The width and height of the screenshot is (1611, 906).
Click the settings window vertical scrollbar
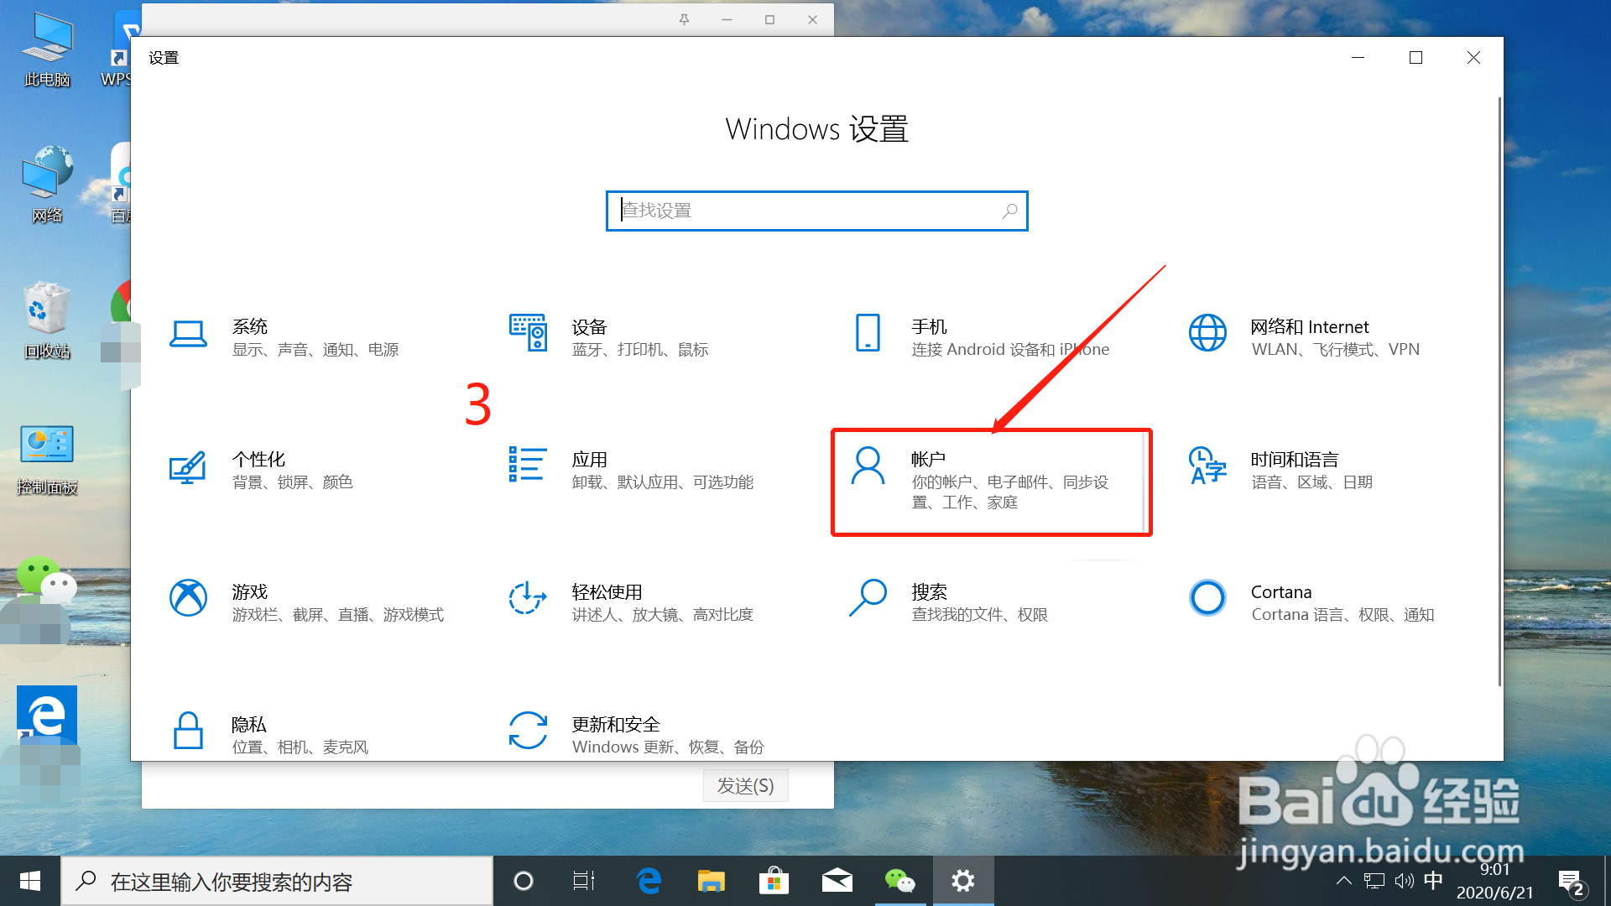click(x=1499, y=392)
